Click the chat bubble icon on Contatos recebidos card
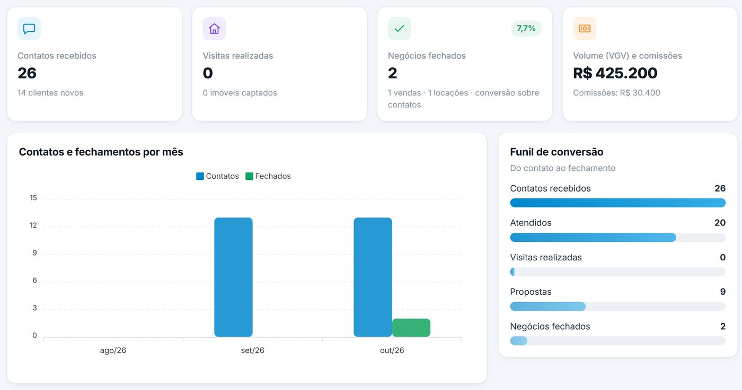The width and height of the screenshot is (742, 390). pos(29,29)
